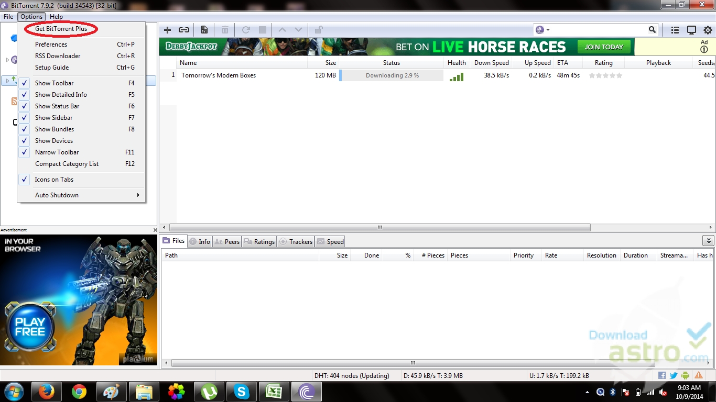Open settings via the gear icon
Screen dimensions: 716x402
tap(708, 30)
